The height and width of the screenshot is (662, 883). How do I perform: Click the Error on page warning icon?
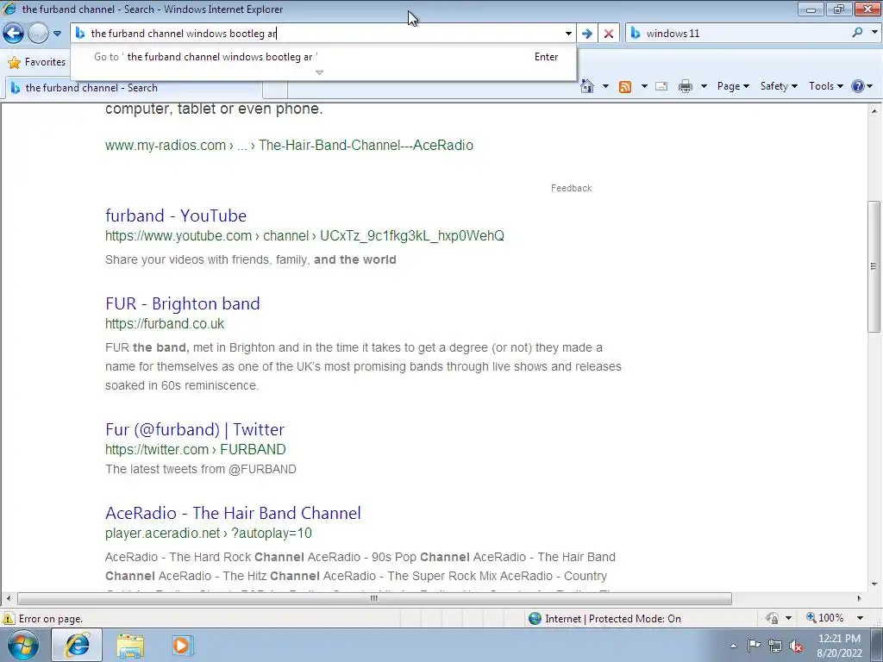(9, 618)
